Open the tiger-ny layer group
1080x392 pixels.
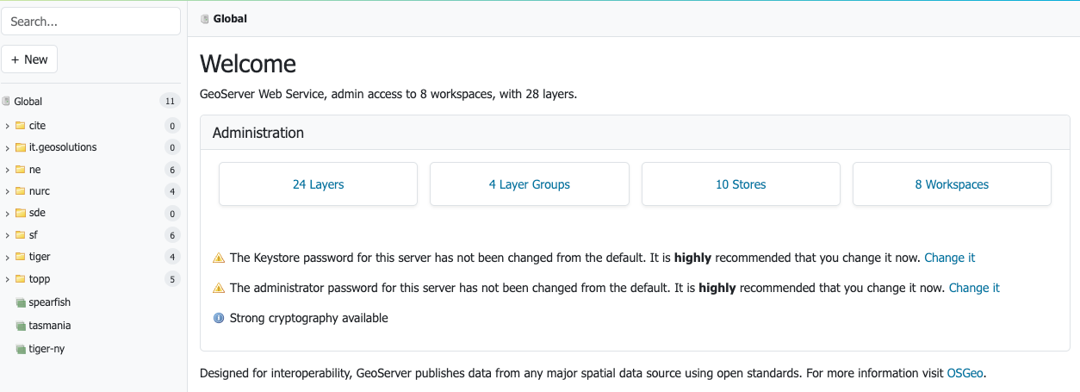tap(47, 349)
